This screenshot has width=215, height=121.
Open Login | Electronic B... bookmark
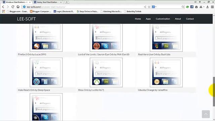pyautogui.click(x=64, y=11)
